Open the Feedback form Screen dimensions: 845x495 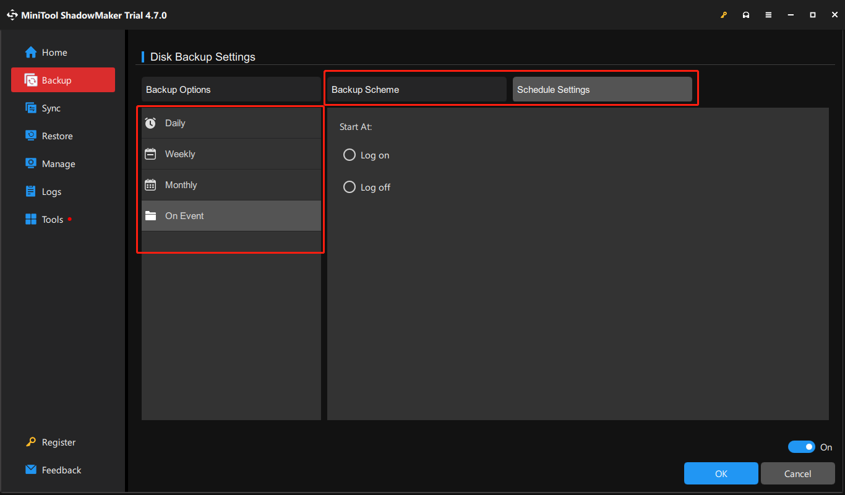tap(62, 470)
